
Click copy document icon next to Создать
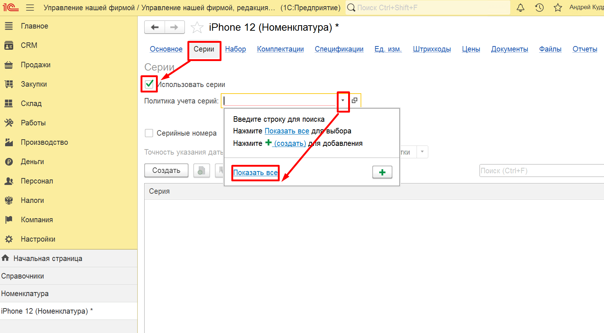[201, 170]
